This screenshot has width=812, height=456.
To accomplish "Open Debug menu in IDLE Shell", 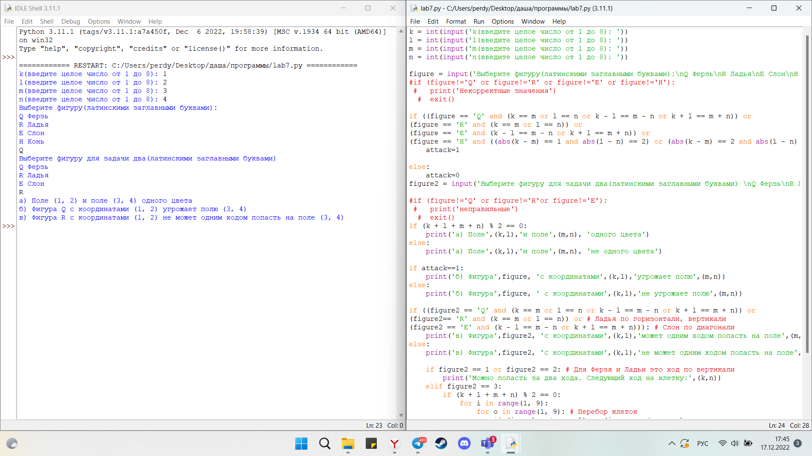I will click(x=71, y=22).
